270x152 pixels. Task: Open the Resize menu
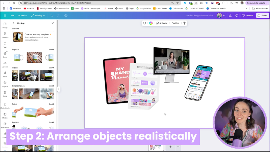click(22, 16)
